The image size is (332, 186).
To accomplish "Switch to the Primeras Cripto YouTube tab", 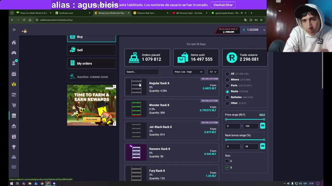I will pos(189,13).
